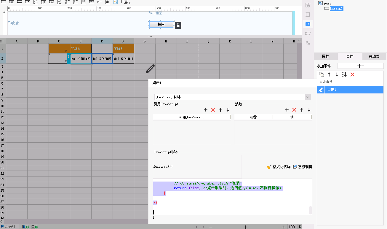The width and height of the screenshot is (387, 229).
Task: Switch to the 移动端 tab
Action: tap(374, 56)
